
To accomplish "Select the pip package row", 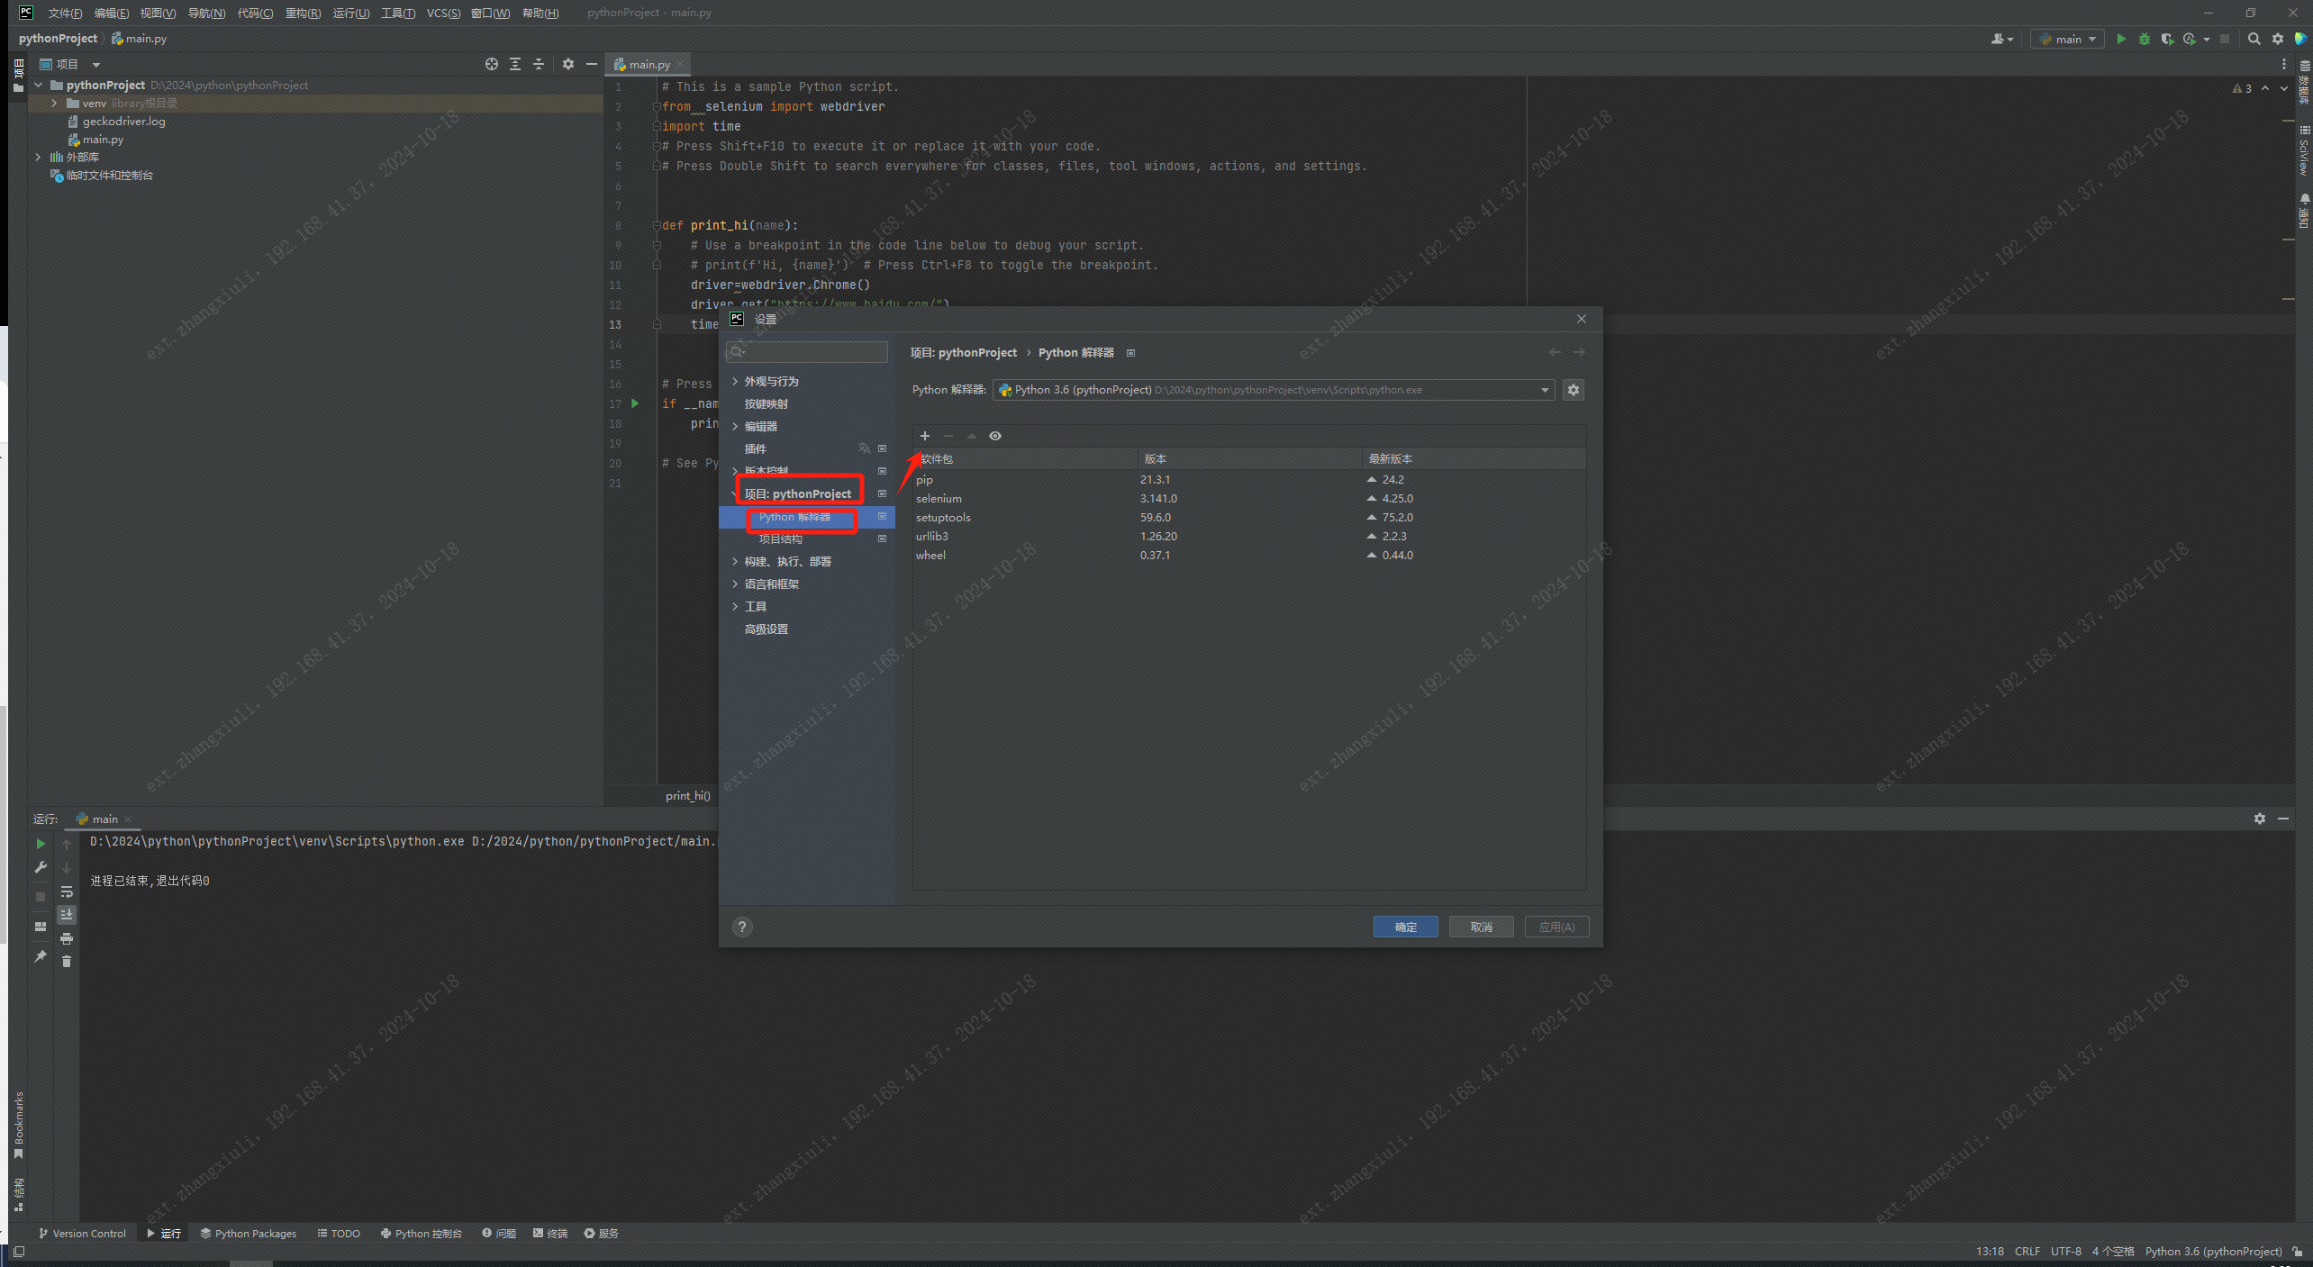I will point(1249,480).
